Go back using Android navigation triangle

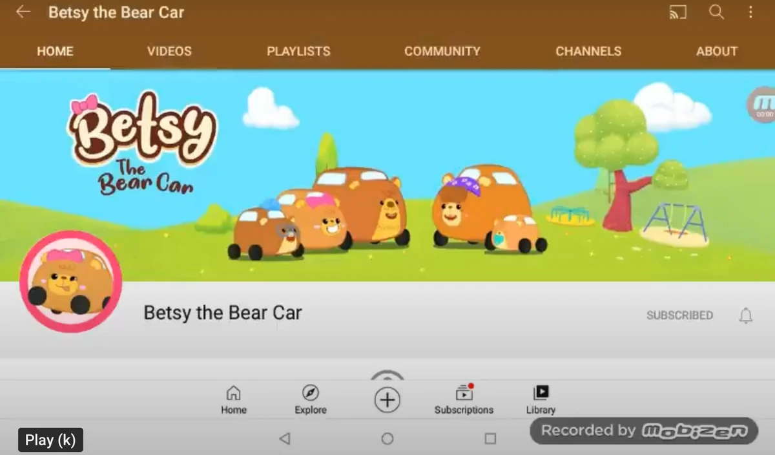tap(285, 438)
